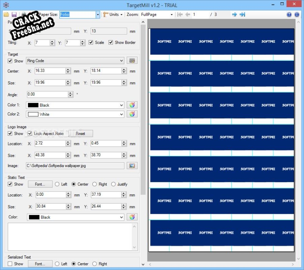This screenshot has width=304, height=270.
Task: Expand the Zoom FullPage dropdown
Action: 172,15
